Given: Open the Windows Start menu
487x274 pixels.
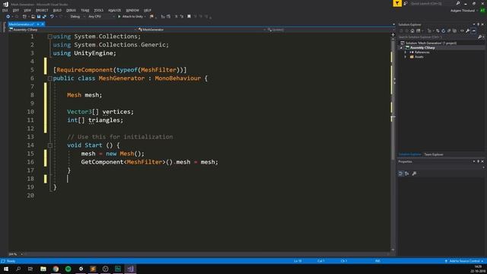Looking at the screenshot, I should 6,269.
